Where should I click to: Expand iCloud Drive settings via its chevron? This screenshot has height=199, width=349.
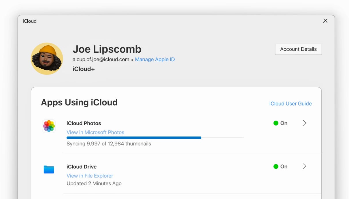coord(305,166)
